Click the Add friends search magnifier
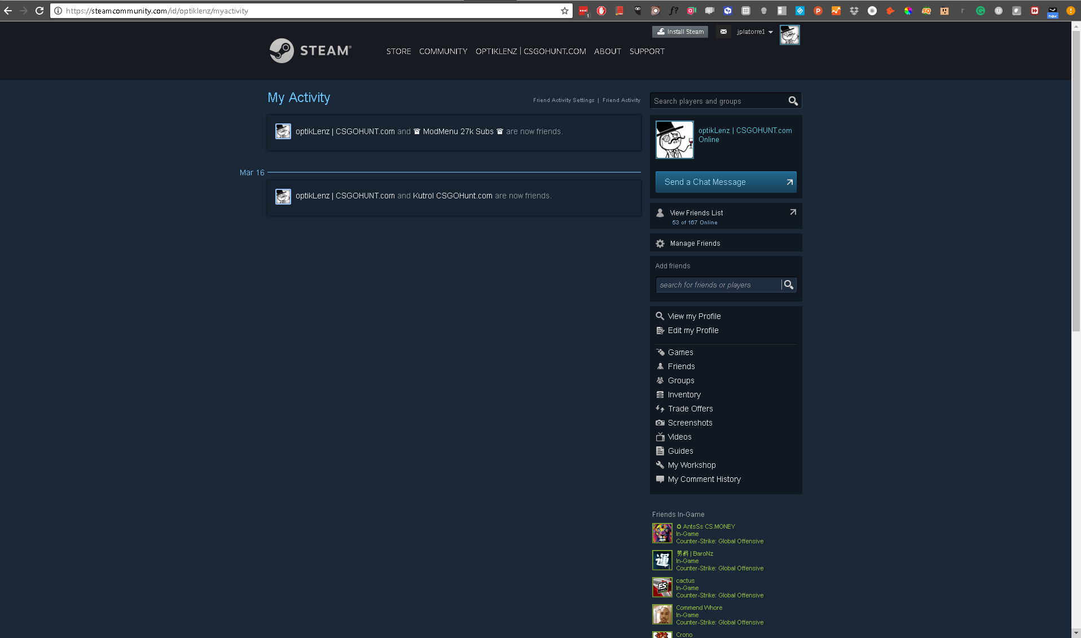The height and width of the screenshot is (638, 1081). click(789, 285)
